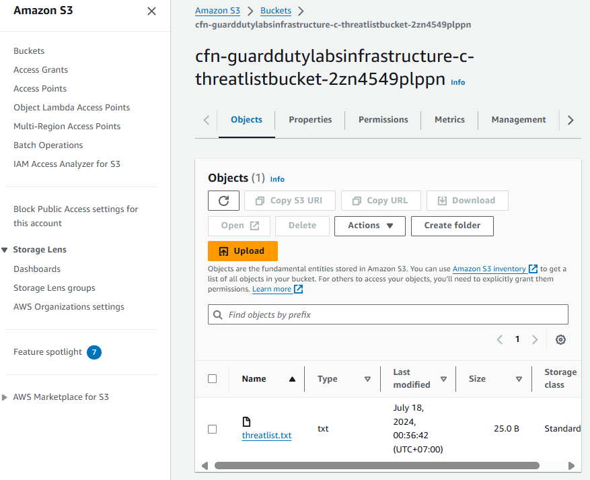Switch to the Management tab
The height and width of the screenshot is (480, 590).
(x=518, y=120)
